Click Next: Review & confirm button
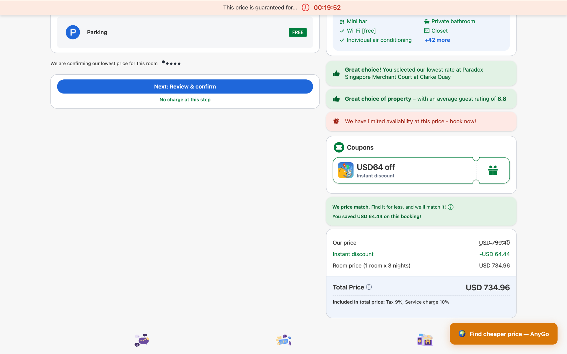Screen dimensions: 567x354 (x=185, y=86)
